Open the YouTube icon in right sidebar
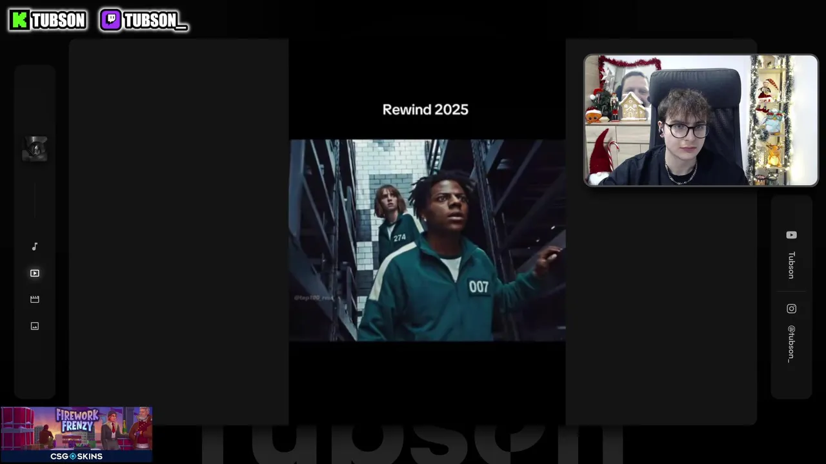826x464 pixels. (x=791, y=235)
